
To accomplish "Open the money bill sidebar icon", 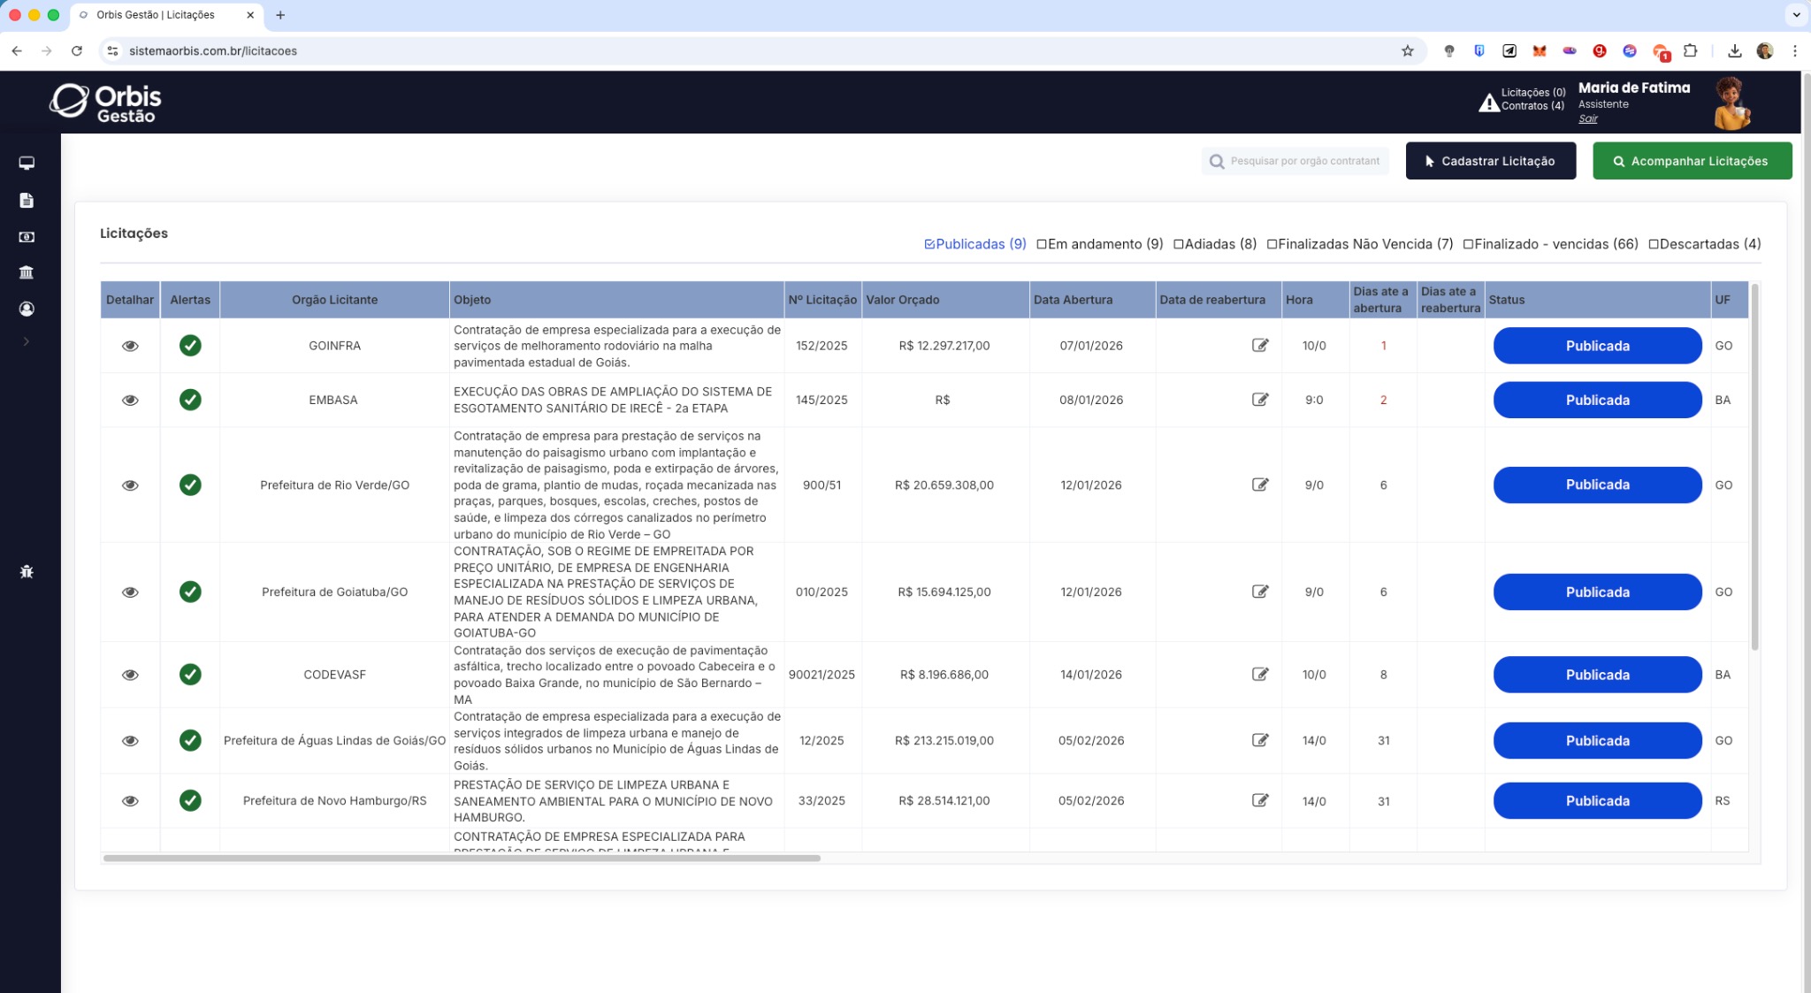I will click(27, 237).
